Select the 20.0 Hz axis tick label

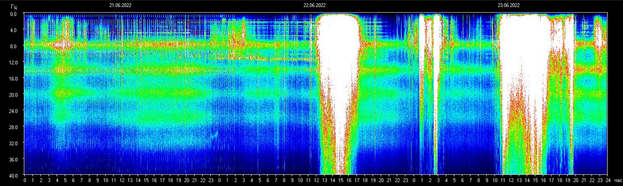14,94
